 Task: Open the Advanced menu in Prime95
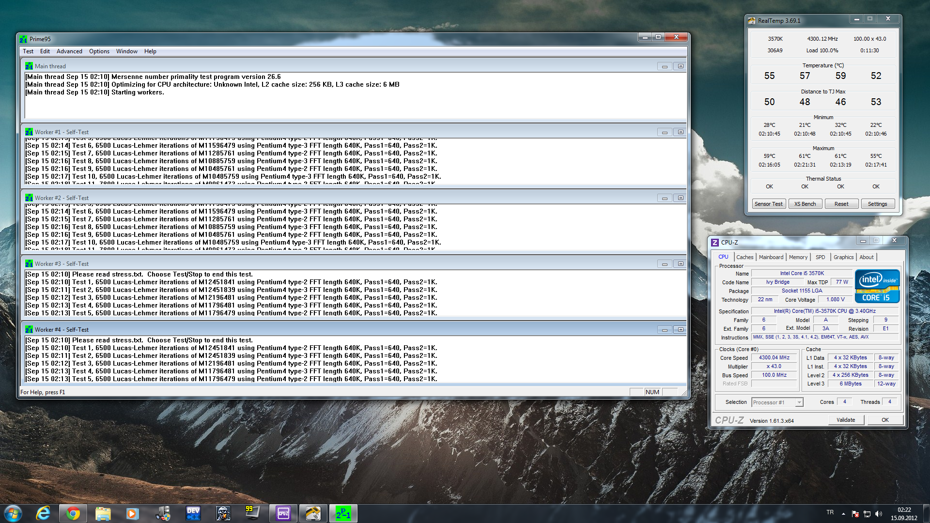pyautogui.click(x=69, y=51)
